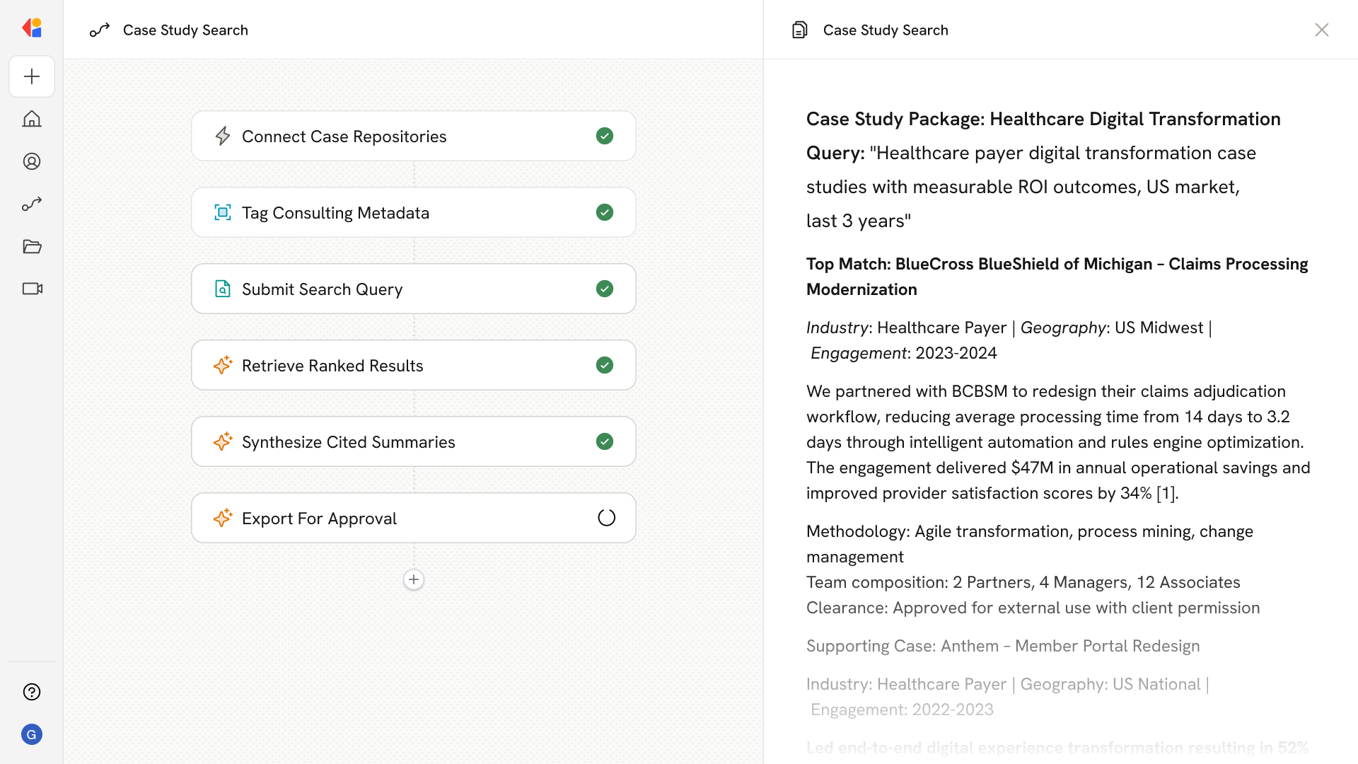Click the Case Study Search workflow title
Viewport: 1358px width, 764px height.
point(185,30)
